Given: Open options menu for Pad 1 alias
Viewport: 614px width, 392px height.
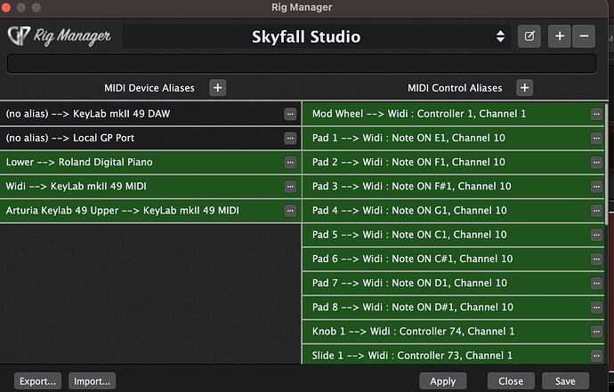Looking at the screenshot, I should pos(596,139).
